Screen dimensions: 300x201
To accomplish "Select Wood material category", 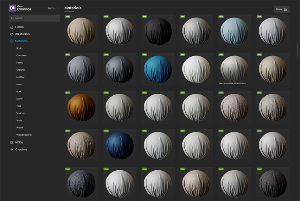I will (x=20, y=128).
